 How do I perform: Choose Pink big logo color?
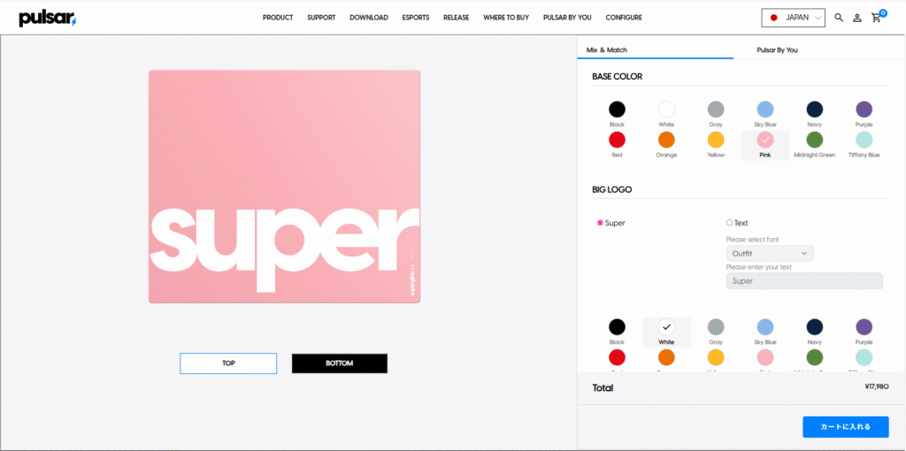(x=765, y=358)
